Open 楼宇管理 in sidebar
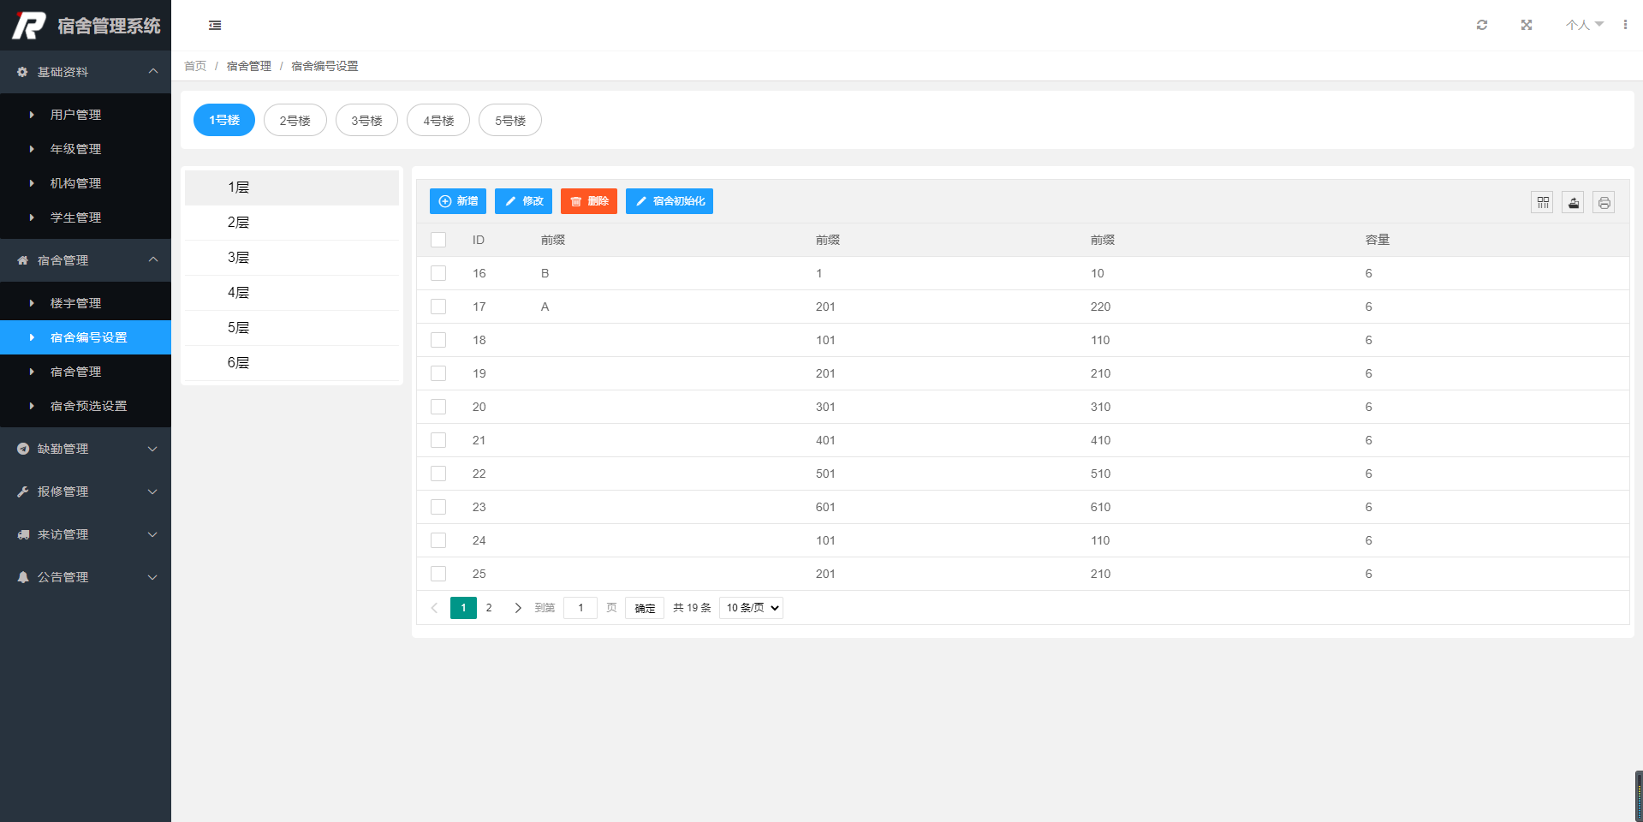 click(x=86, y=303)
